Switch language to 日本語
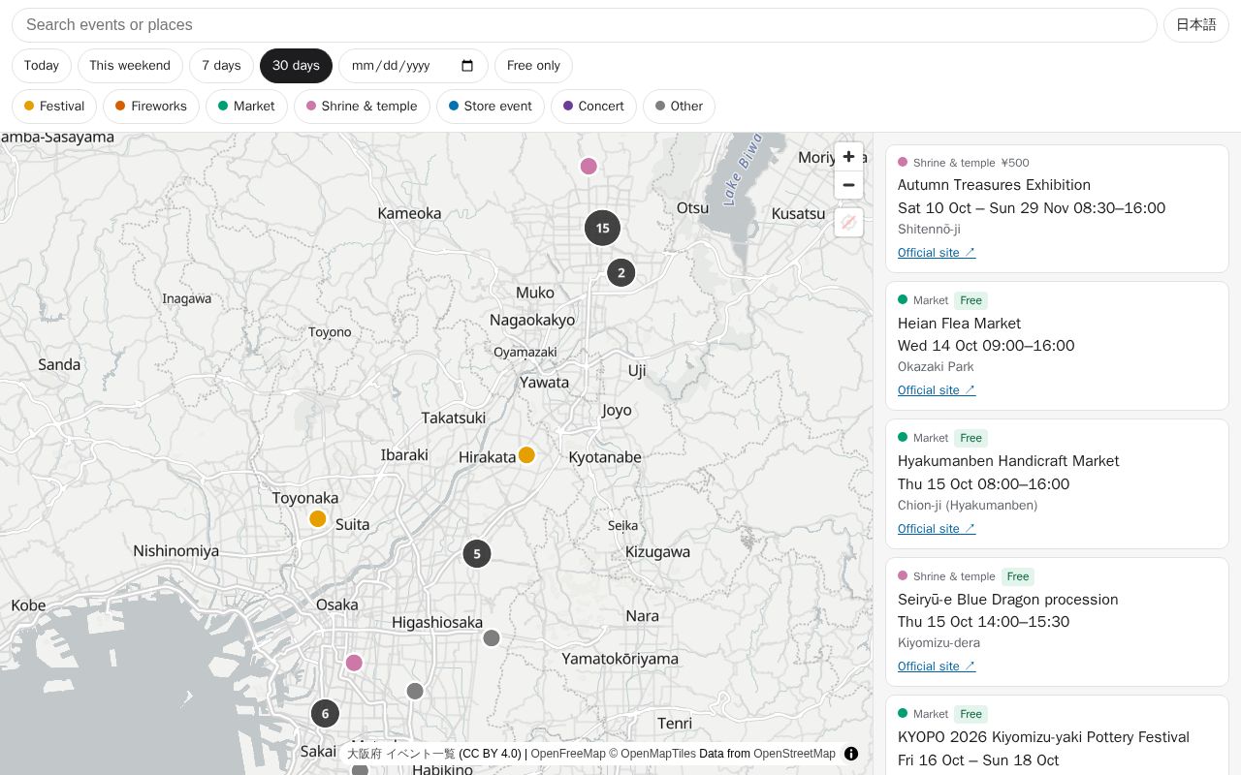This screenshot has height=775, width=1241. pos(1196,25)
